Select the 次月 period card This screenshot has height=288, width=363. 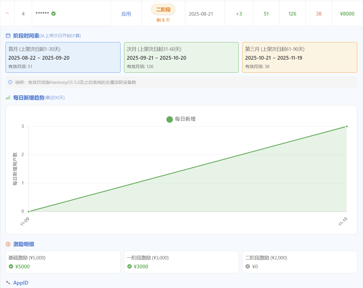[181, 57]
